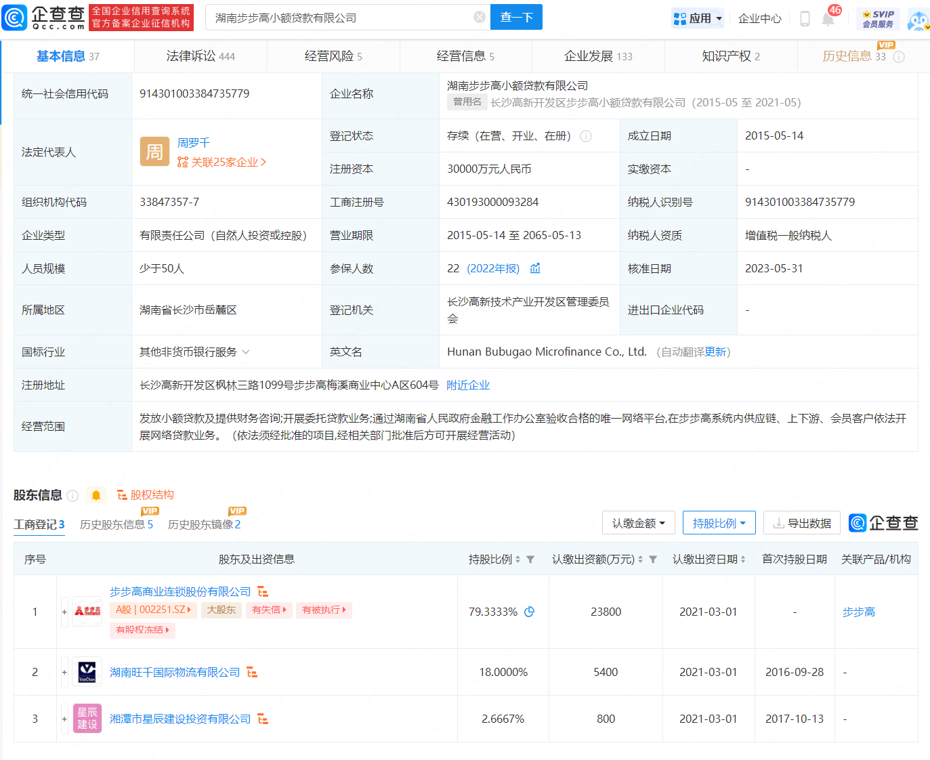Expand 关联25家企业 link
Screen dimensions: 930x760
point(222,162)
